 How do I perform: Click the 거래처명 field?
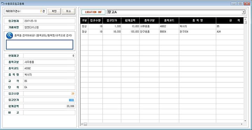point(49,27)
